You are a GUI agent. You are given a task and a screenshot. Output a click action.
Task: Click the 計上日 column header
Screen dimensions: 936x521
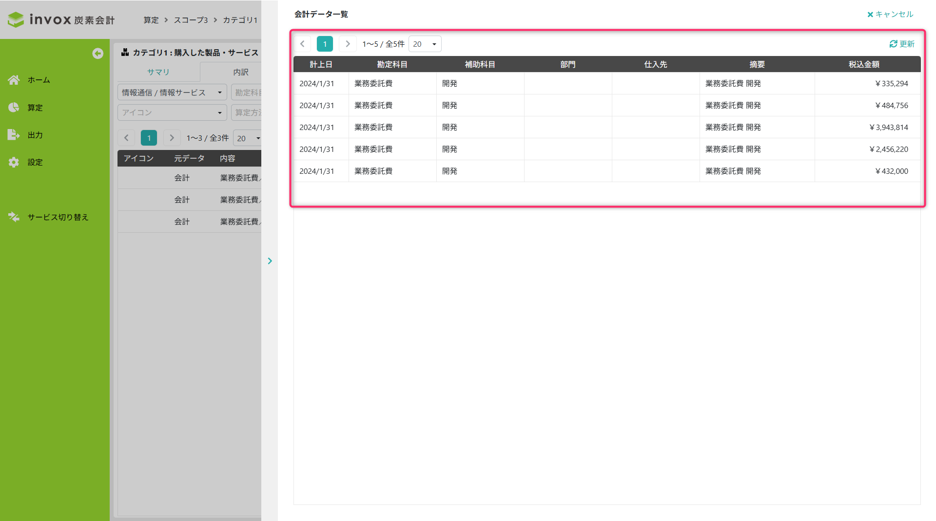[x=321, y=64]
